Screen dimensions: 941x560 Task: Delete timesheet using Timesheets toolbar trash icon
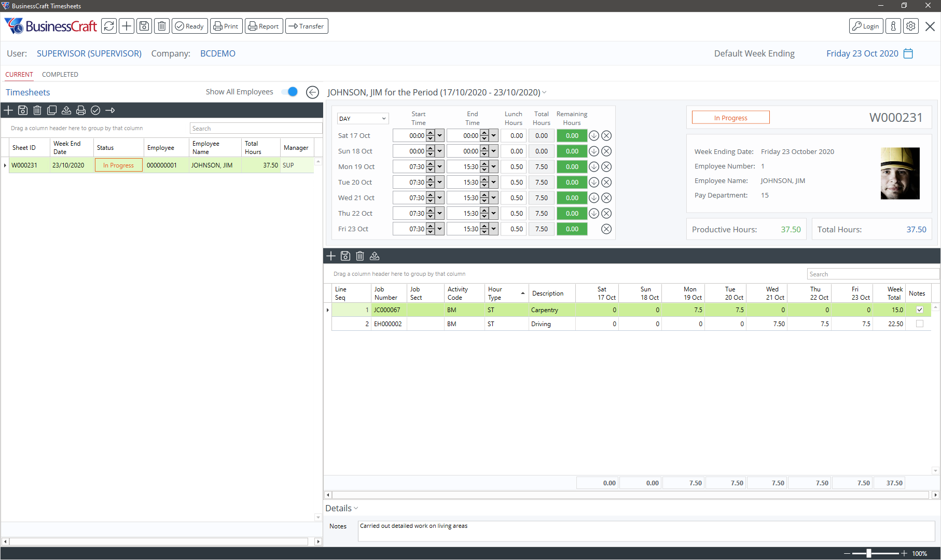37,110
